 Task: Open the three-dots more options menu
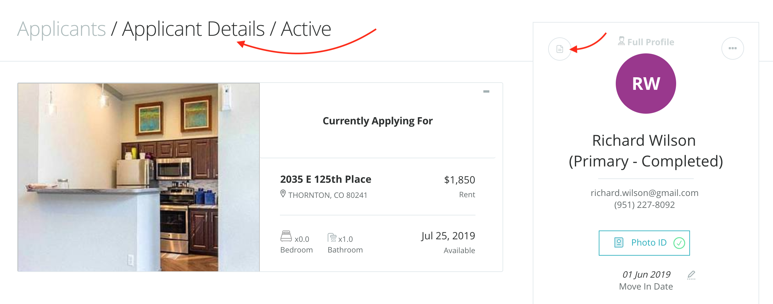point(732,48)
